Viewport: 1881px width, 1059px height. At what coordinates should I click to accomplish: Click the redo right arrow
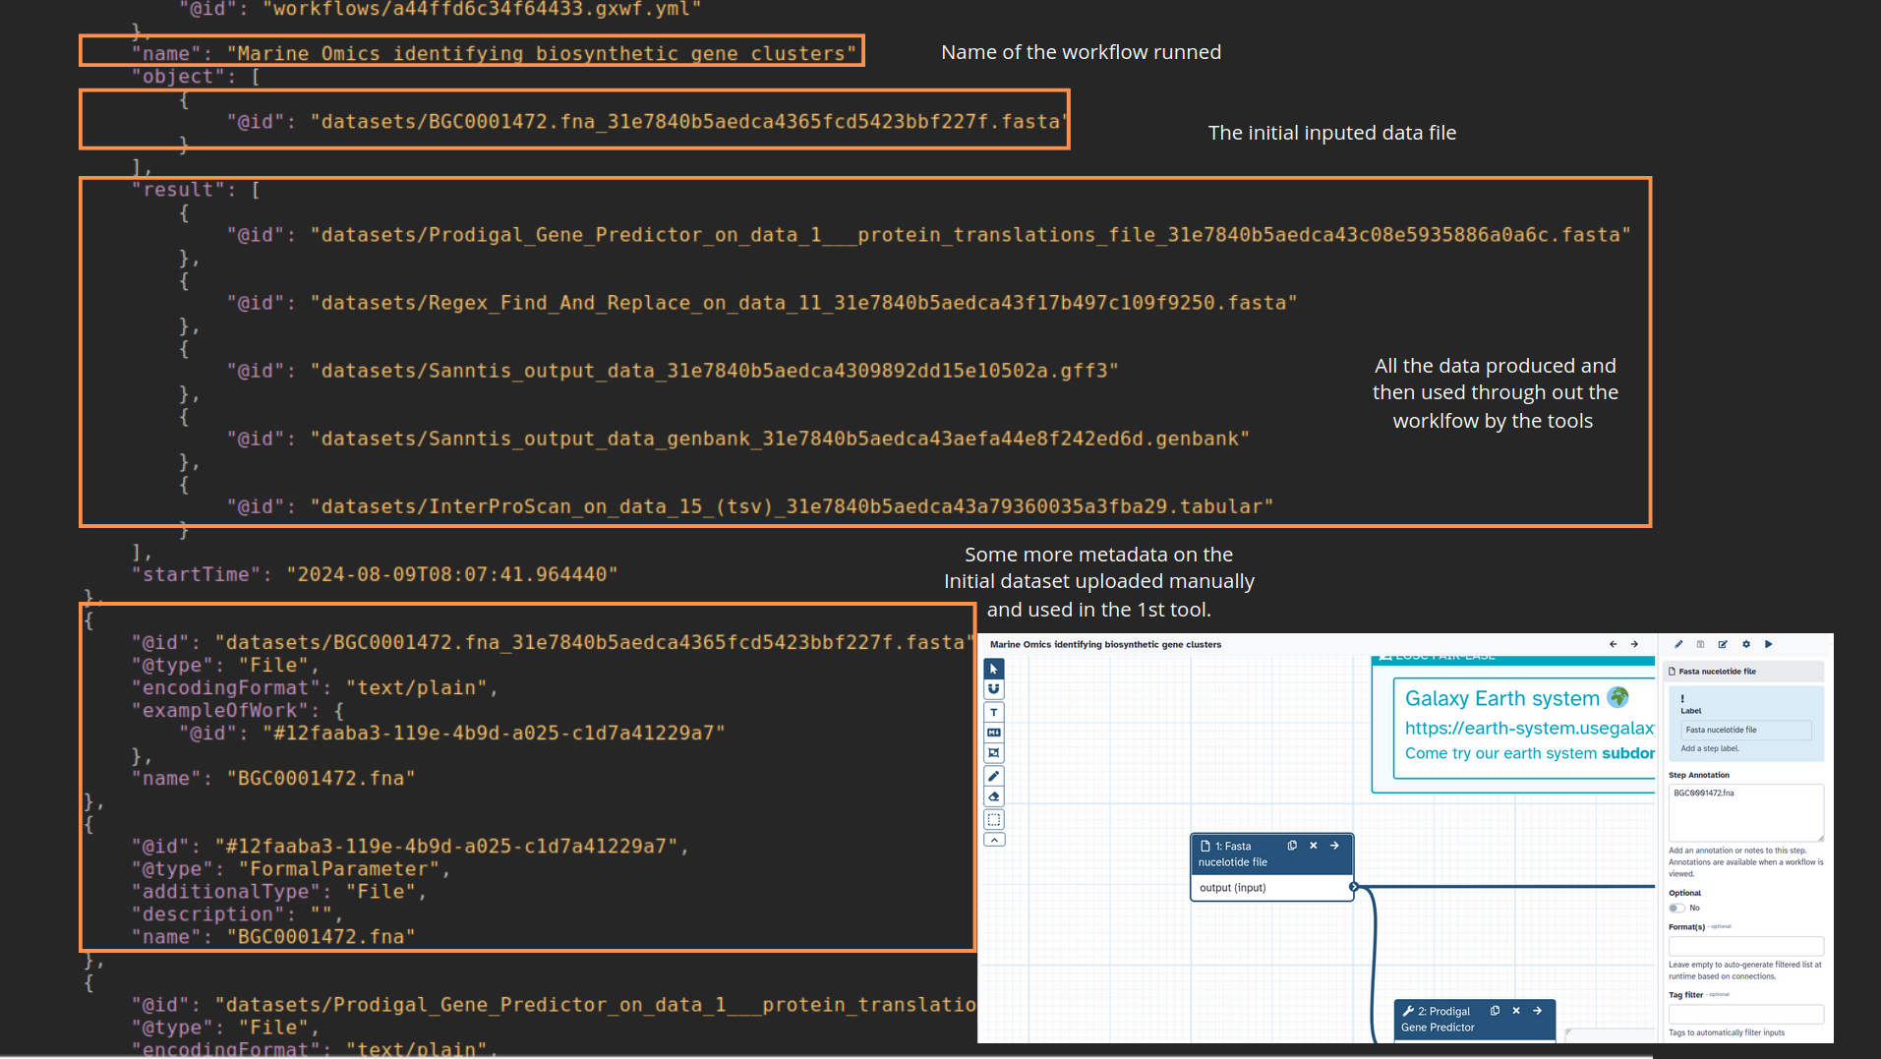coord(1634,644)
